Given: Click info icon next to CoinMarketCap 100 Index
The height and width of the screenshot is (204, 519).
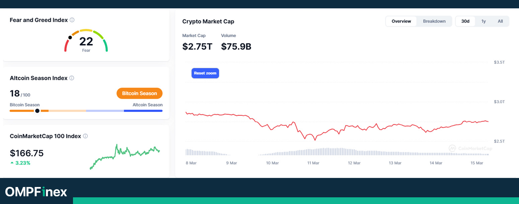Looking at the screenshot, I should coord(85,136).
